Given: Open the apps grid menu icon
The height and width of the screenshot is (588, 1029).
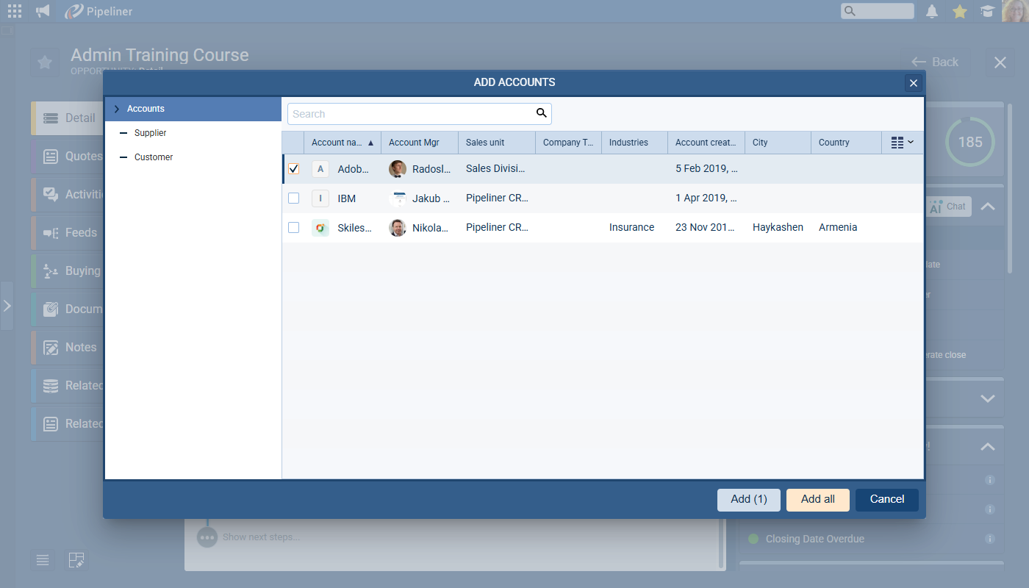Looking at the screenshot, I should (x=15, y=11).
